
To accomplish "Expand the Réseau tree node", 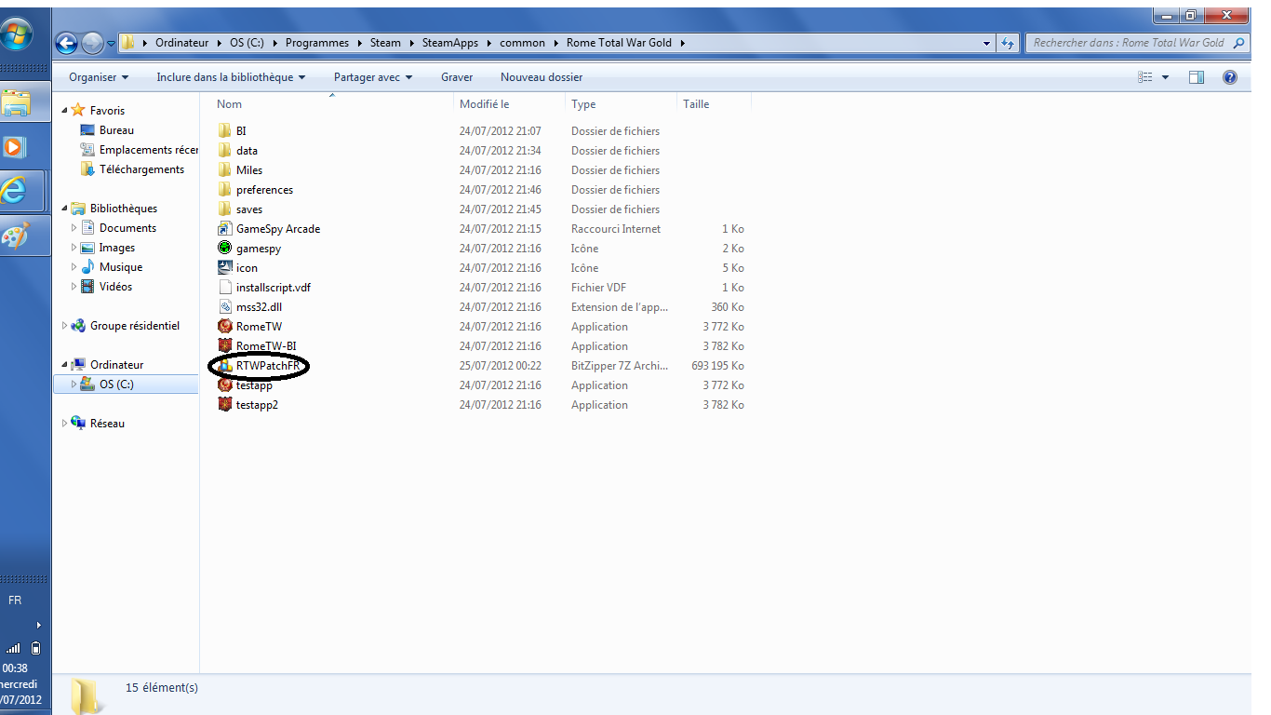I will coord(65,424).
